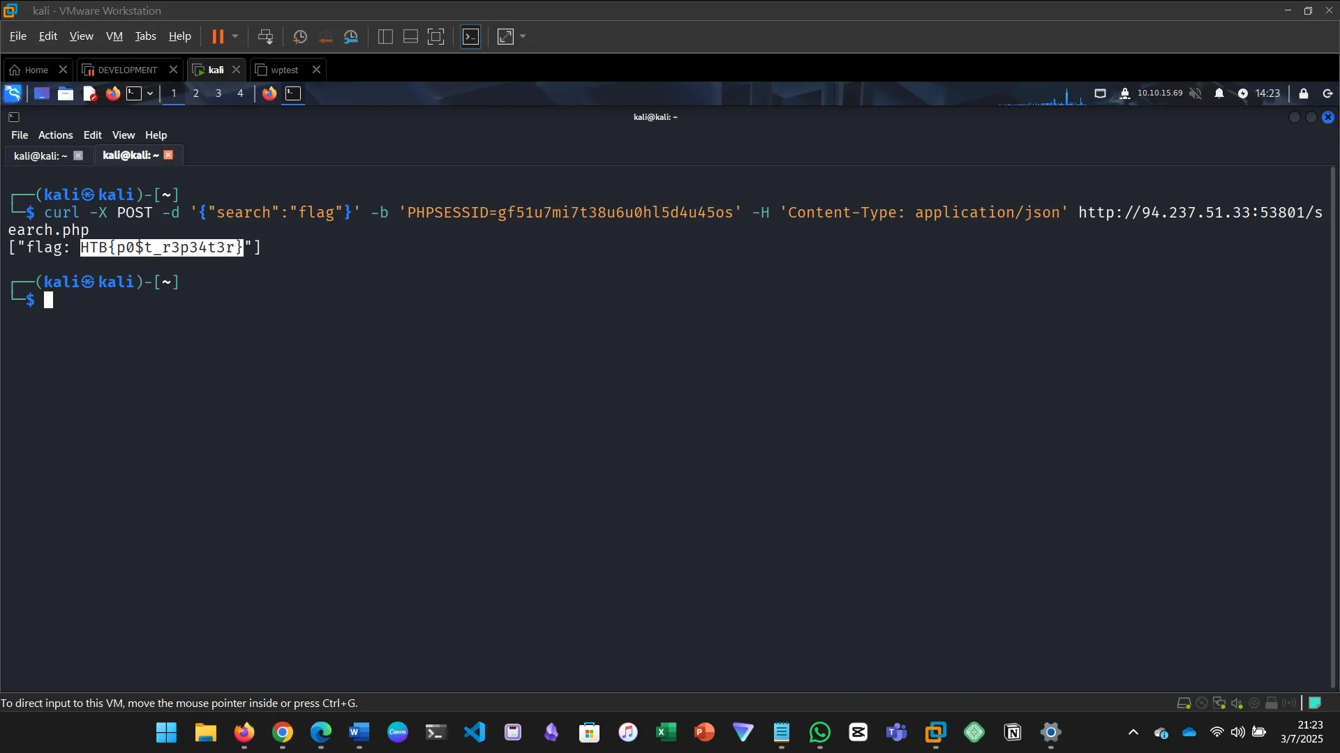Switch to the DEVELOPMENT VM tab
The width and height of the screenshot is (1340, 753).
point(127,70)
